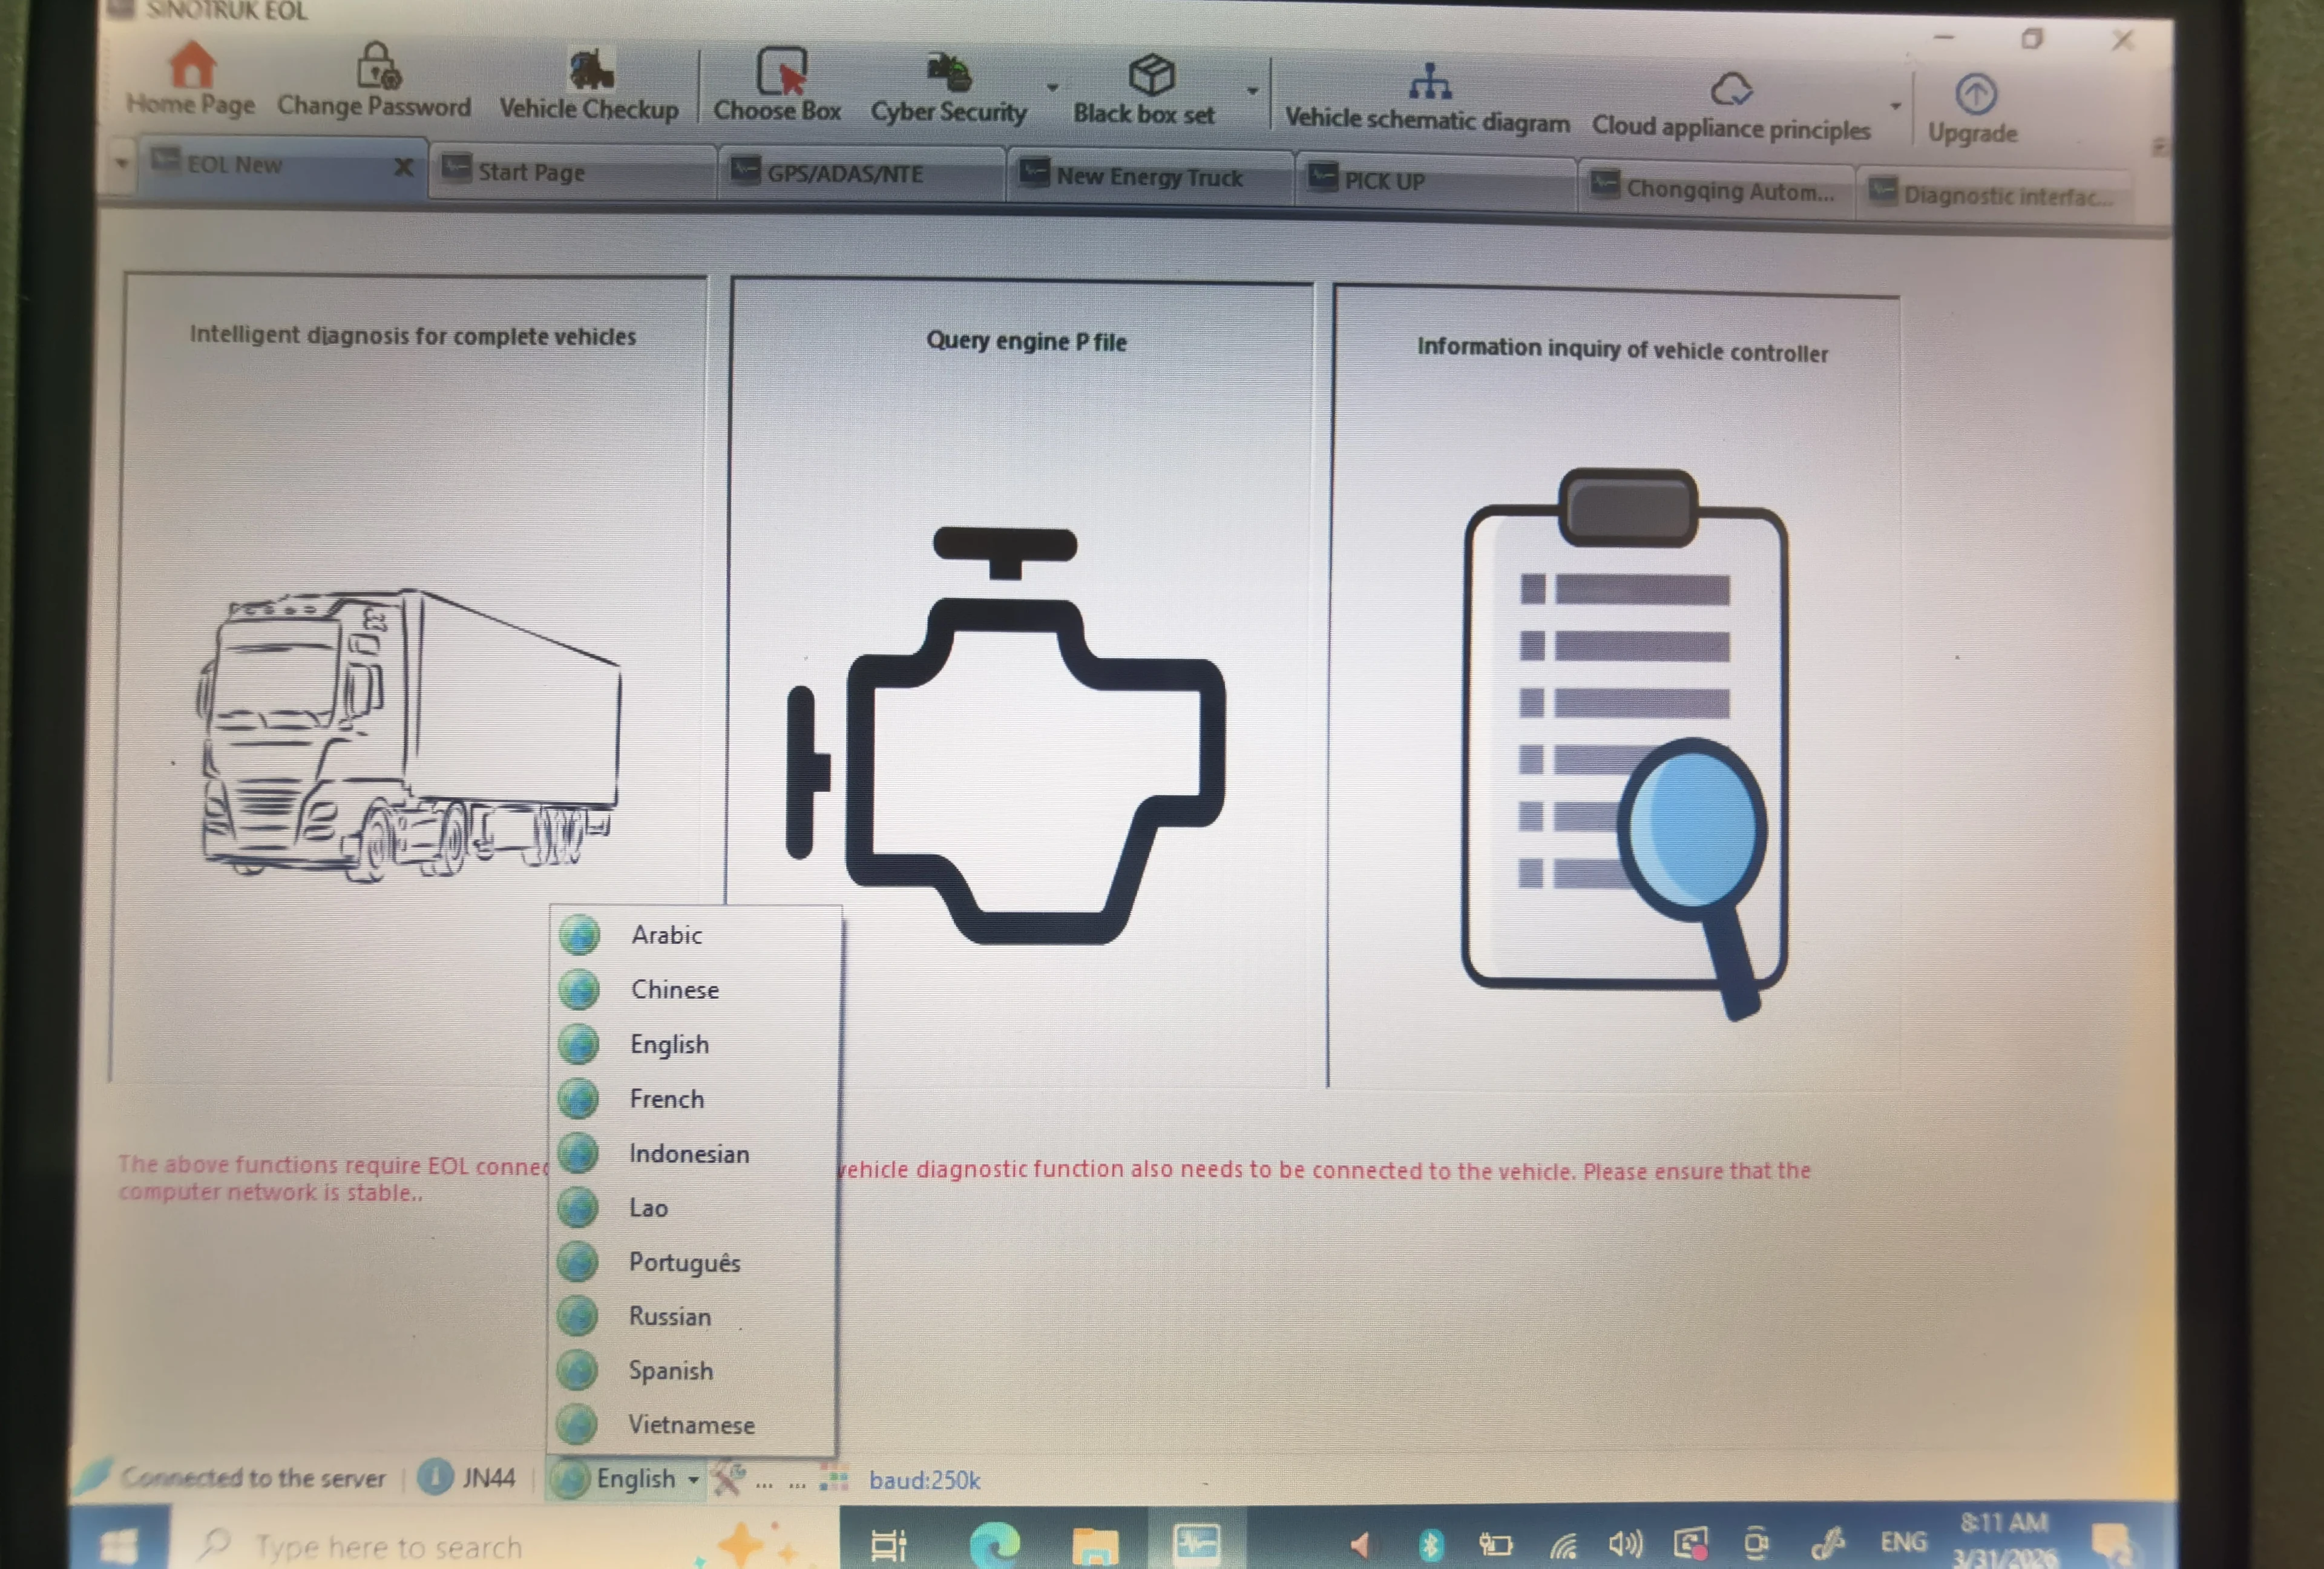
Task: Select Russian from the language menu
Action: point(670,1317)
